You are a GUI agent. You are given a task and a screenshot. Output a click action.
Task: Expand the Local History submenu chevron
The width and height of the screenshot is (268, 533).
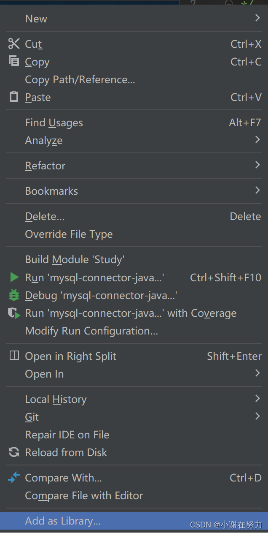(x=257, y=398)
